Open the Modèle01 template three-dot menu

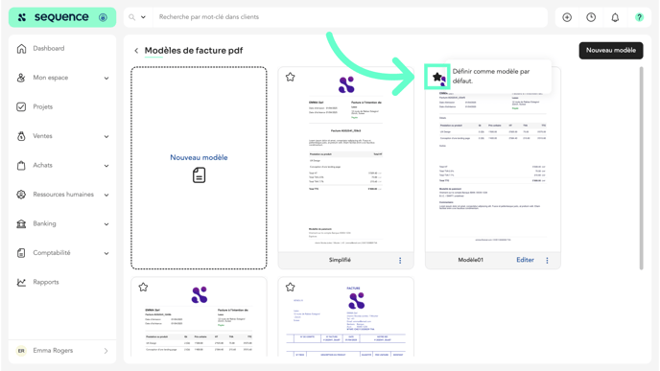coord(547,261)
